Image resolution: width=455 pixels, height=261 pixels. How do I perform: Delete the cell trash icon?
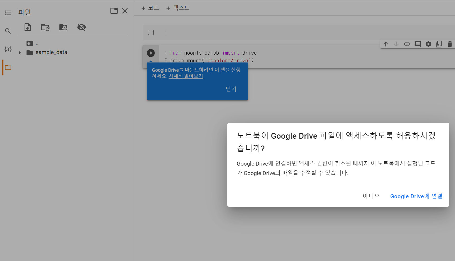450,44
